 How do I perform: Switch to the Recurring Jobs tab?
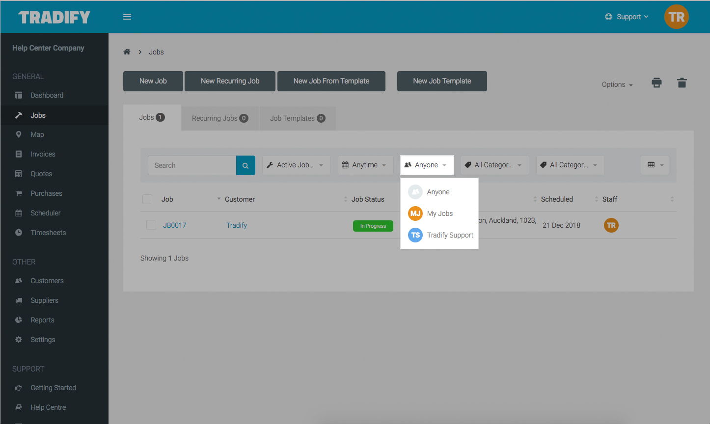(220, 118)
